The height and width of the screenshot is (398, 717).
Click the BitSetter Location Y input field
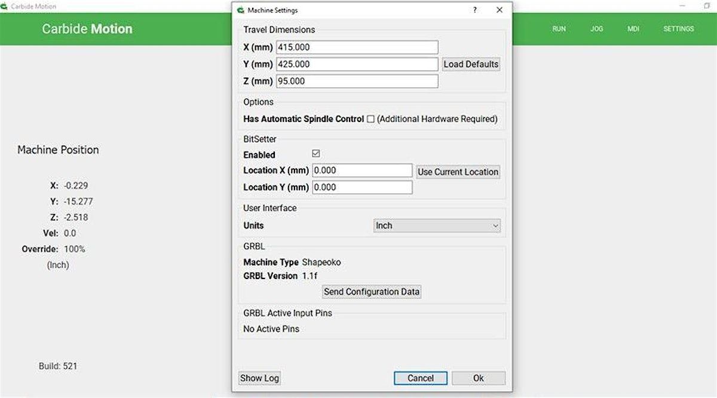coord(362,188)
